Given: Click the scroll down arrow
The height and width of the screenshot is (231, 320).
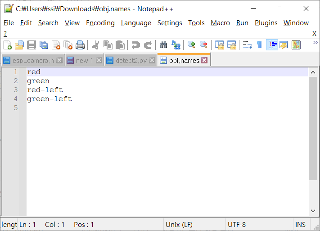Looking at the screenshot, I should click(x=313, y=211).
